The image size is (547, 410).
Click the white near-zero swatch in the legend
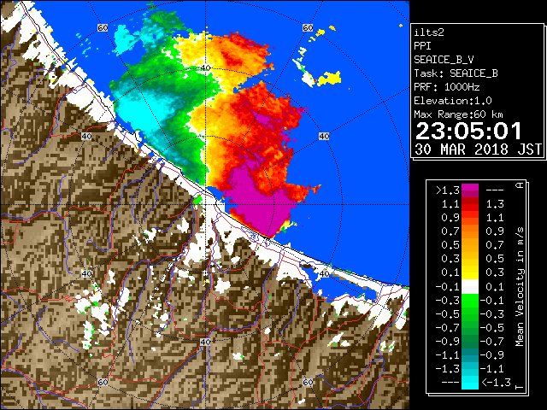click(x=470, y=287)
